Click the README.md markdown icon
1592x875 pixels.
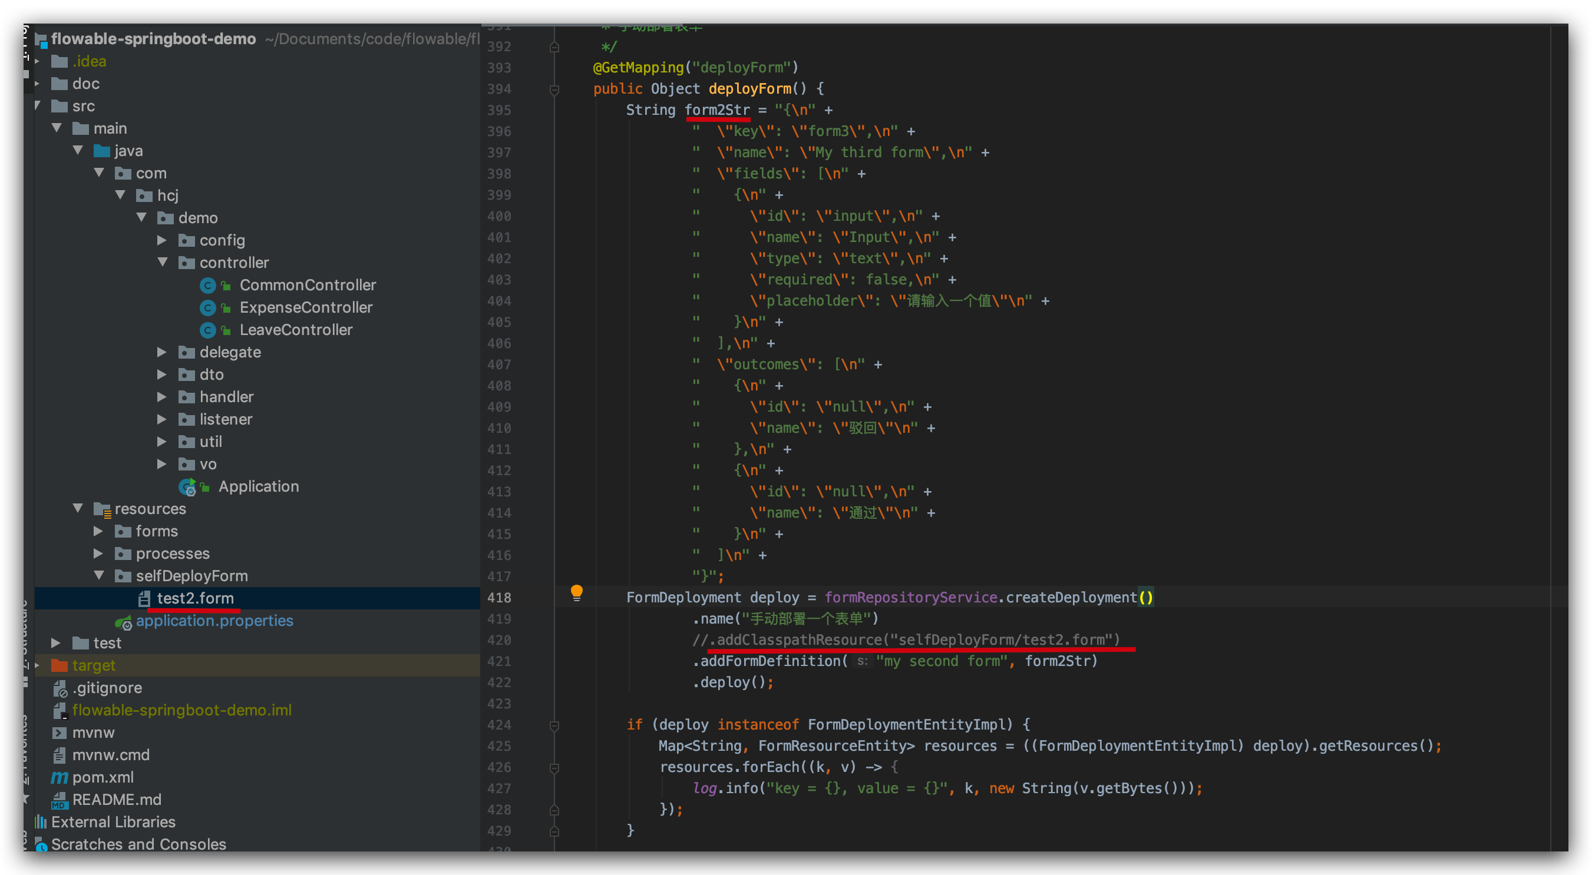click(60, 800)
